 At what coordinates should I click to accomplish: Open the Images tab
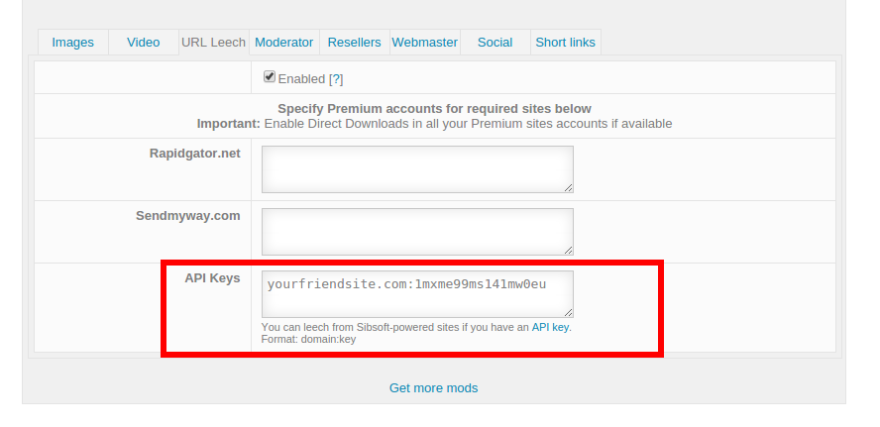pos(73,43)
